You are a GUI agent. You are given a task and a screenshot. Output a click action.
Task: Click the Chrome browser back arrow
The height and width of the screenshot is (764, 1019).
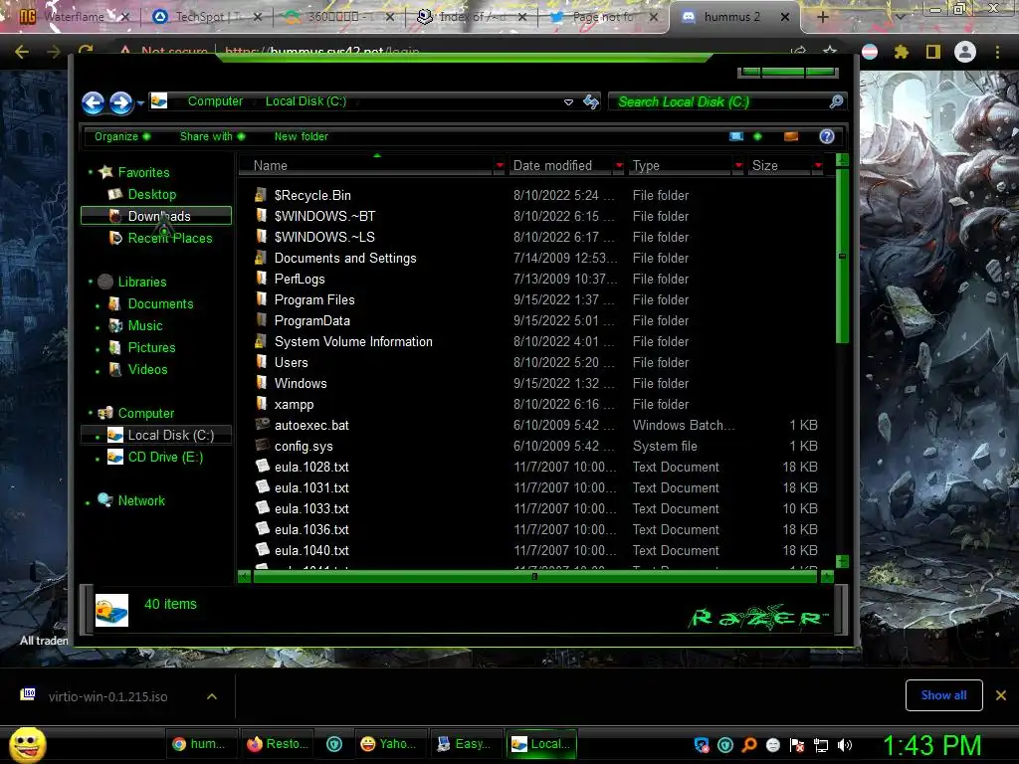click(x=22, y=52)
